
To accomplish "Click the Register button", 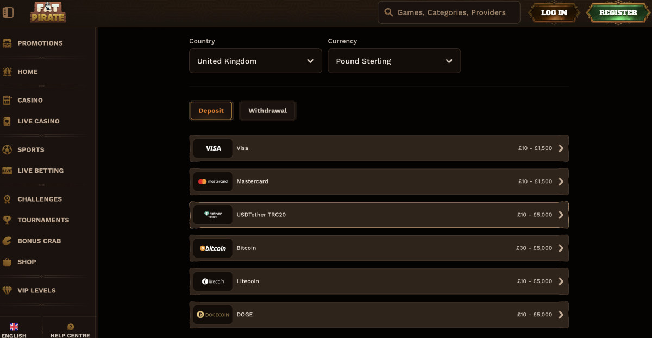I will 618,12.
